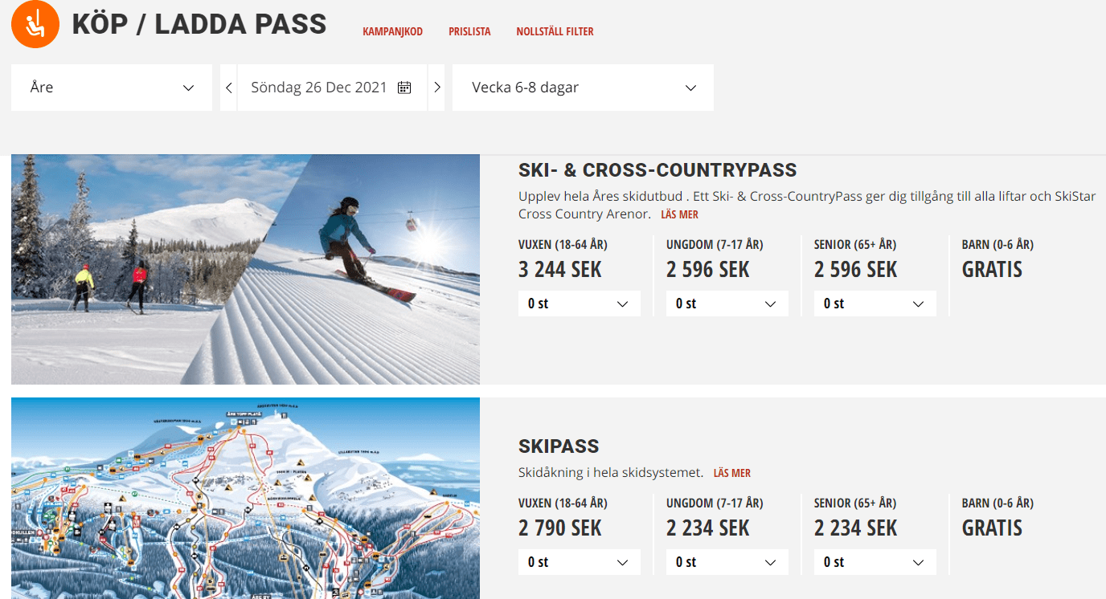Open the Åre piste map image
Image resolution: width=1106 pixels, height=599 pixels.
pos(245,498)
